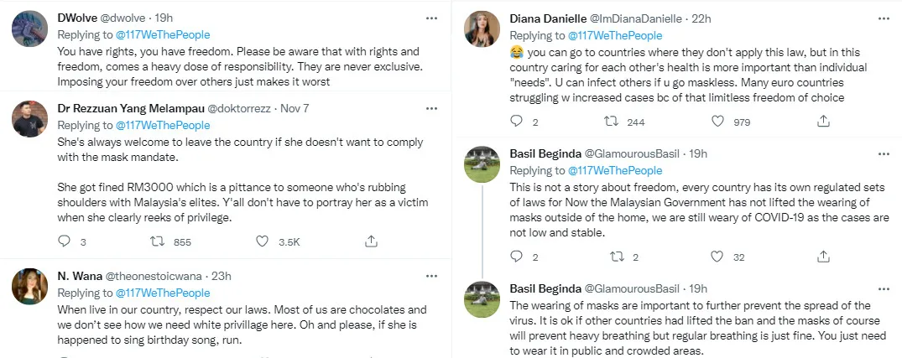Like Basil Beginda's tweet with 32 likes
Image resolution: width=902 pixels, height=358 pixels.
718,257
